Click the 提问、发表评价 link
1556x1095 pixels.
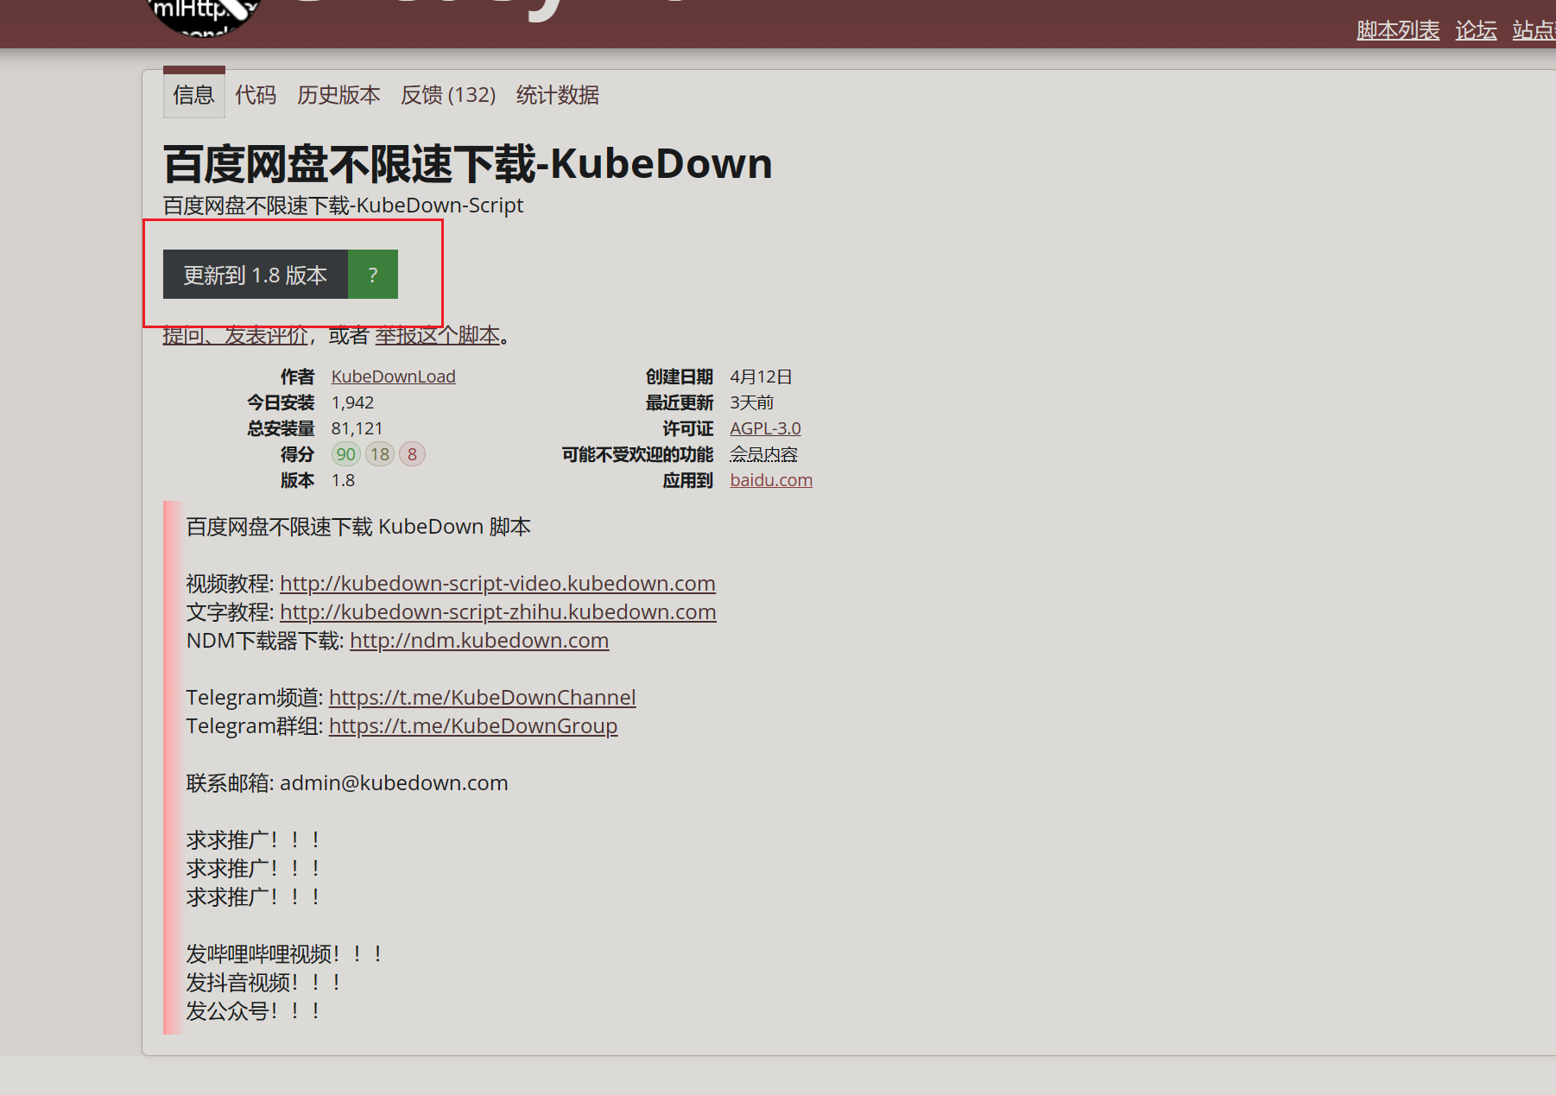pos(235,335)
